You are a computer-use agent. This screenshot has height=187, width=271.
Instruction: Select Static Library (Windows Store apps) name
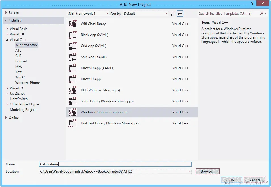(x=107, y=101)
